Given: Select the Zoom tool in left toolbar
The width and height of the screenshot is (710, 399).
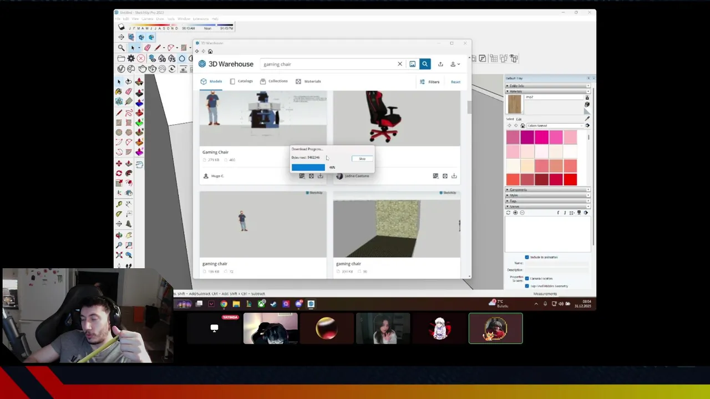Looking at the screenshot, I should [x=119, y=245].
